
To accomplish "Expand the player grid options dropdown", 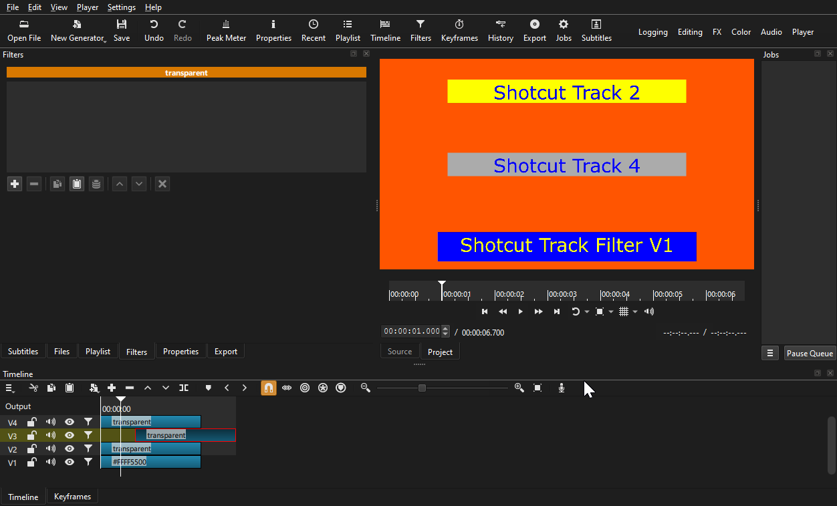I will click(x=635, y=312).
